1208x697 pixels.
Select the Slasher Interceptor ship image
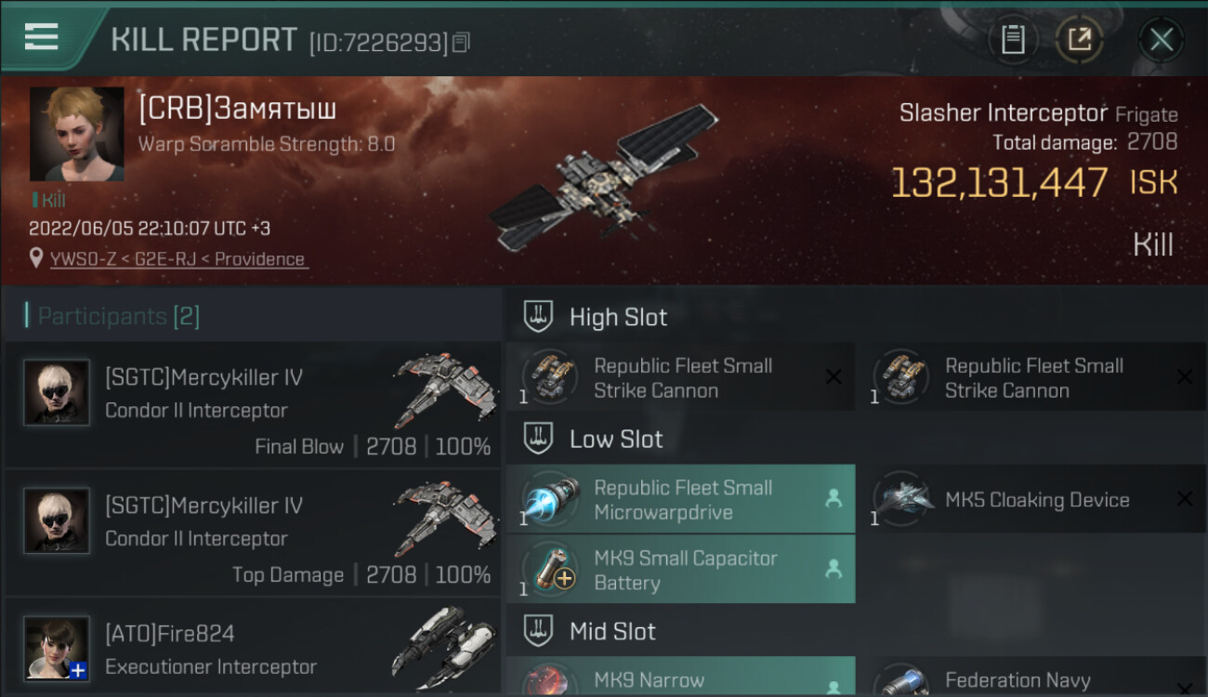pyautogui.click(x=605, y=178)
